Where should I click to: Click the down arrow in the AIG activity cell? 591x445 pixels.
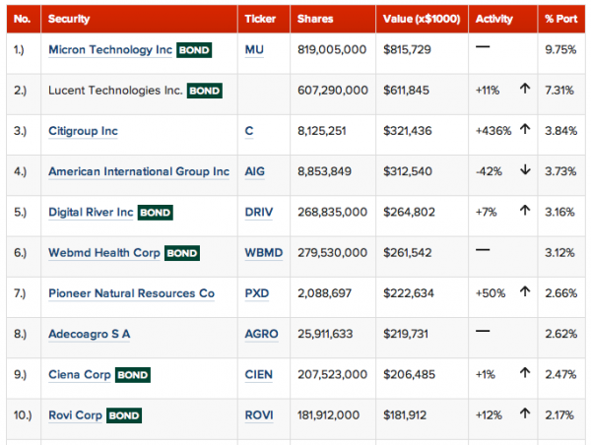(525, 171)
